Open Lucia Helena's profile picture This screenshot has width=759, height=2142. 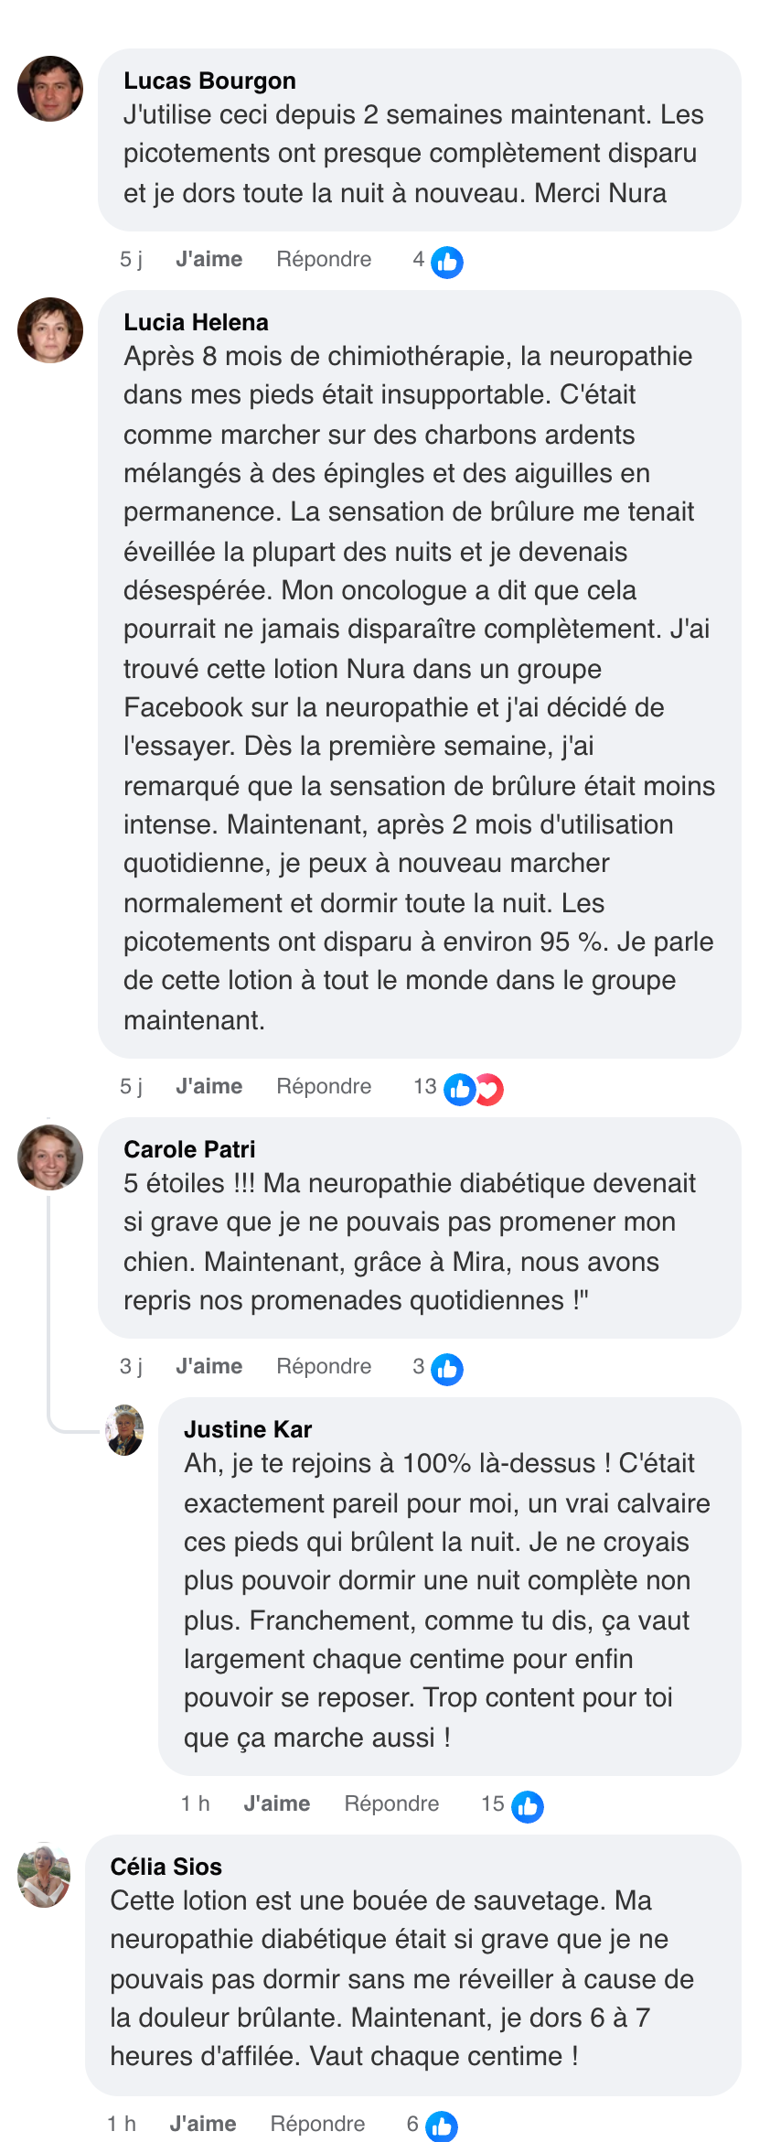click(x=50, y=330)
